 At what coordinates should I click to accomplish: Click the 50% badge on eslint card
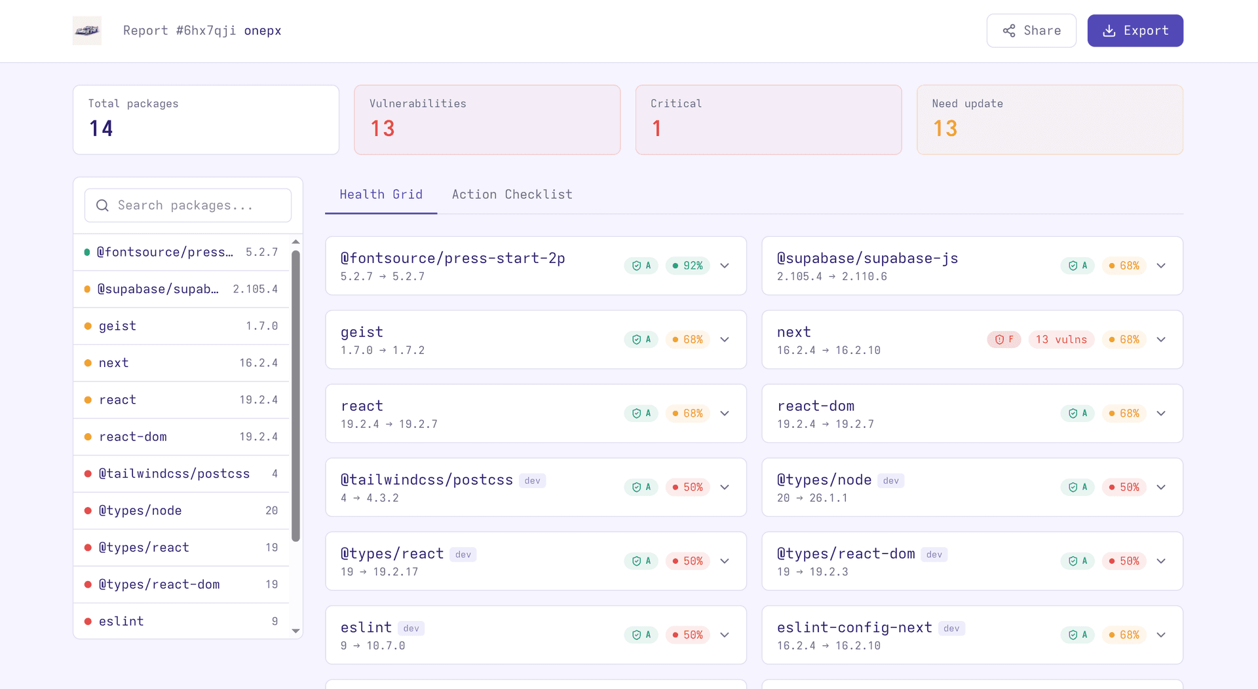coord(687,635)
